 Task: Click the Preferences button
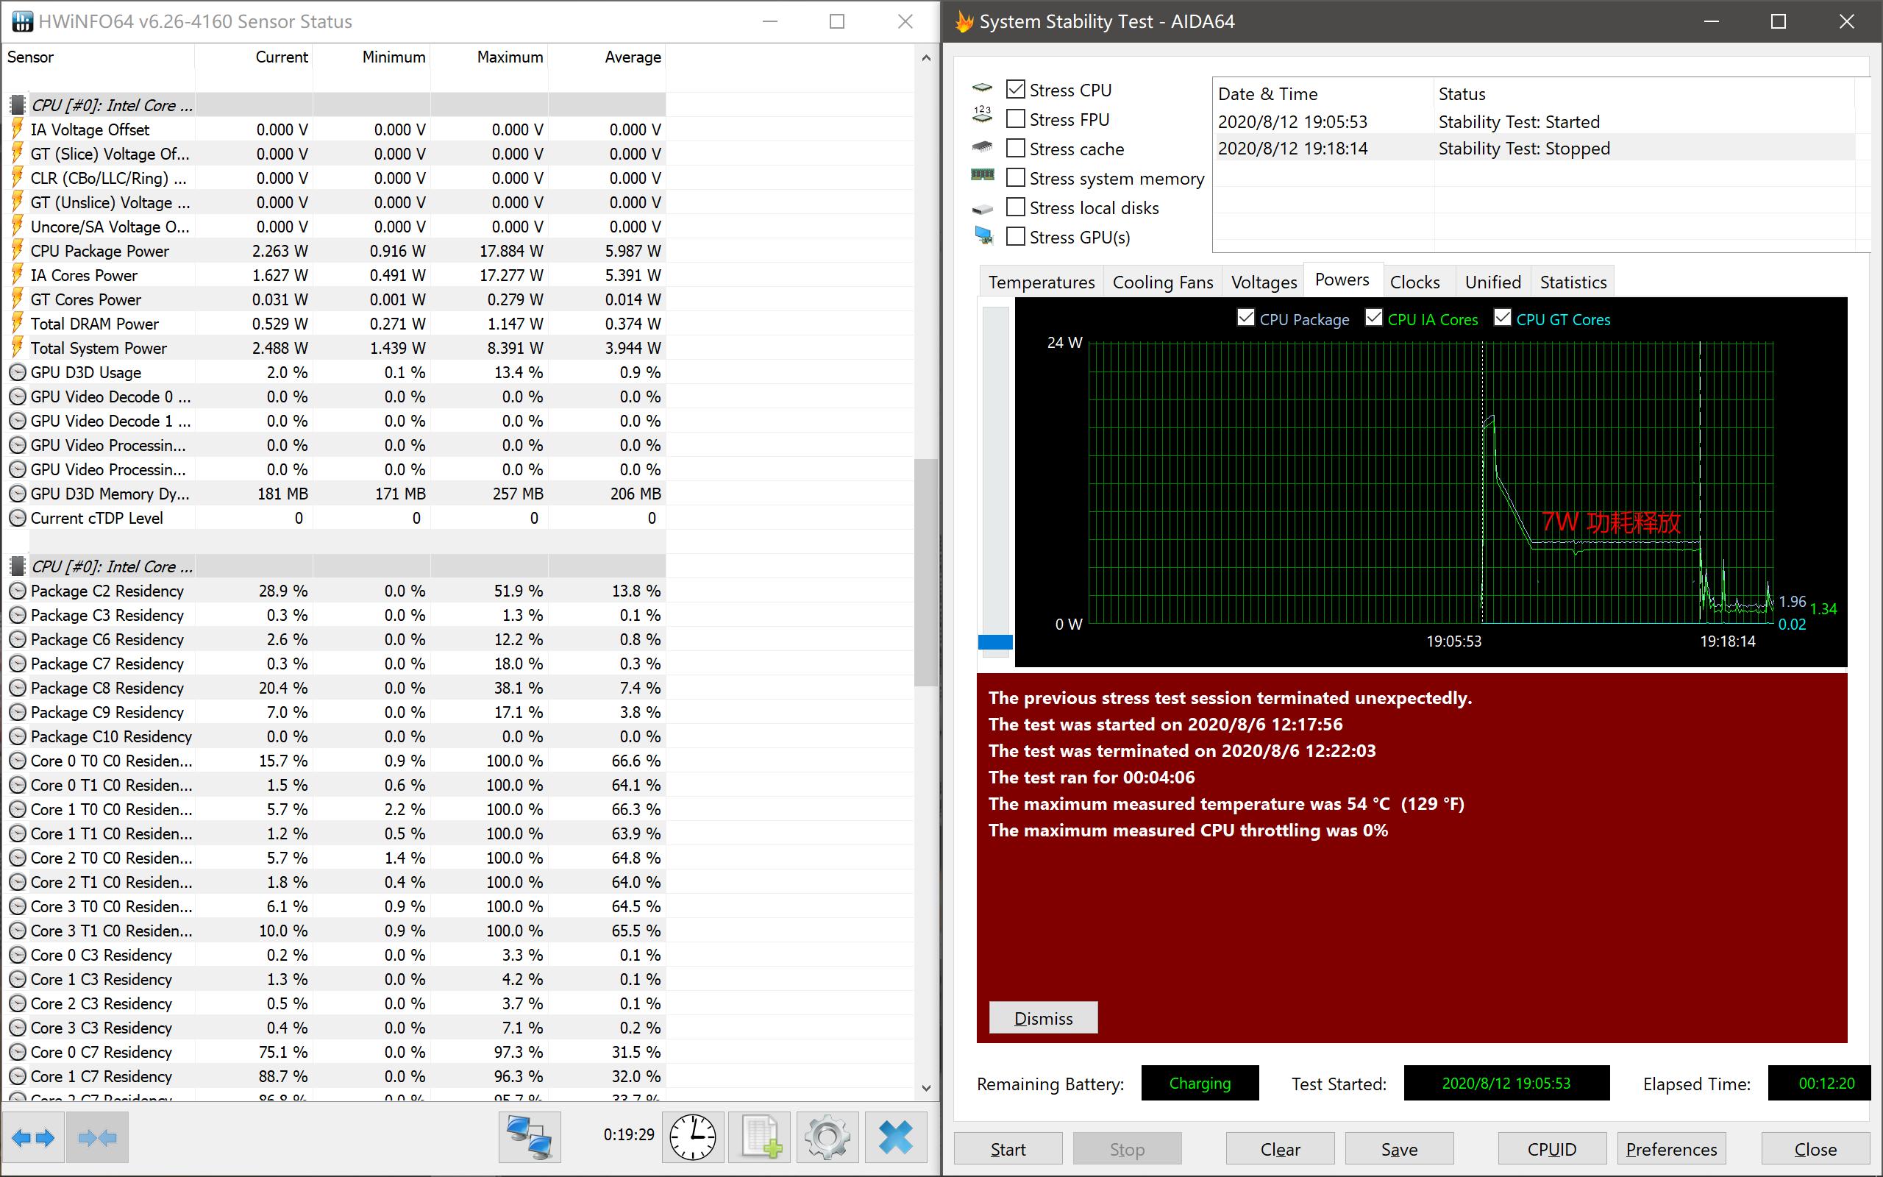[x=1670, y=1149]
